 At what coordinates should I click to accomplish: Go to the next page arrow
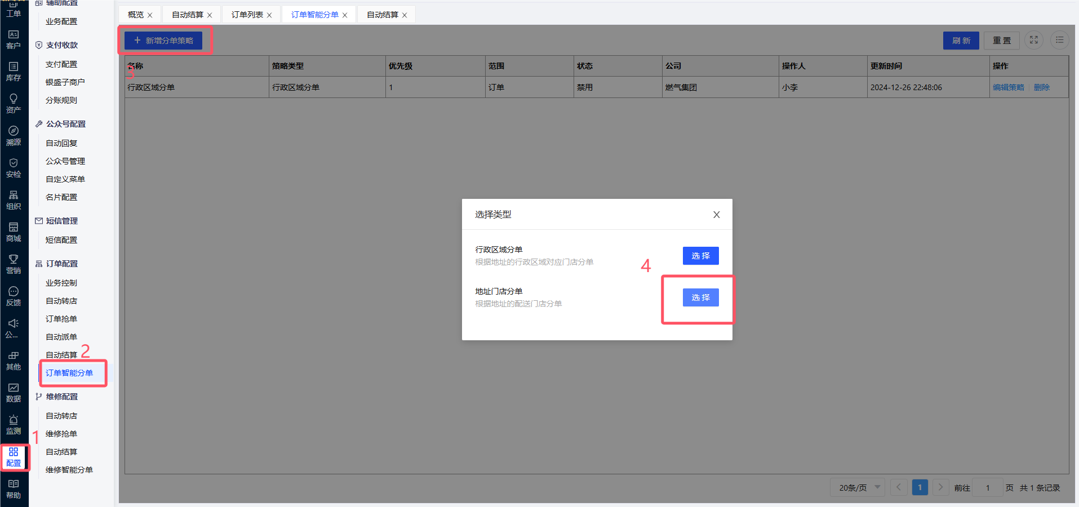pos(940,487)
